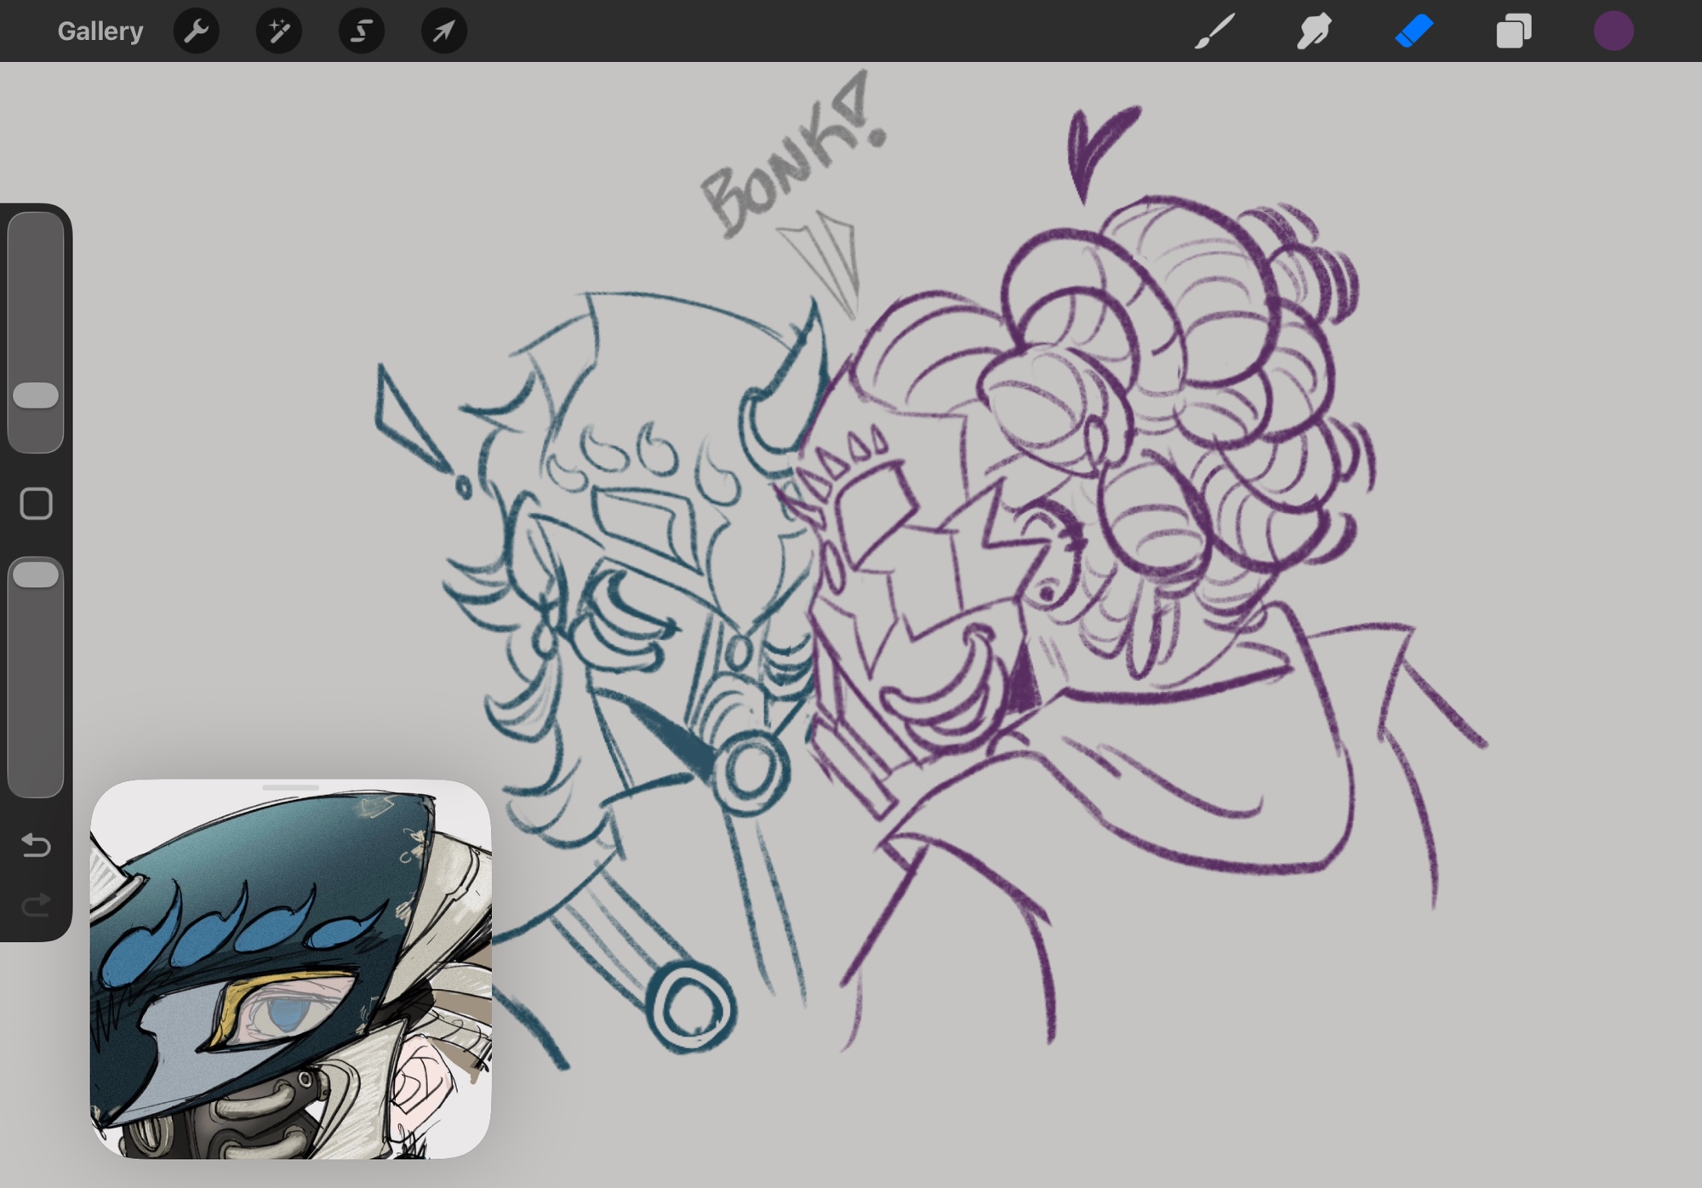This screenshot has height=1188, width=1702.
Task: Click the reference window top grab handle
Action: click(x=290, y=788)
